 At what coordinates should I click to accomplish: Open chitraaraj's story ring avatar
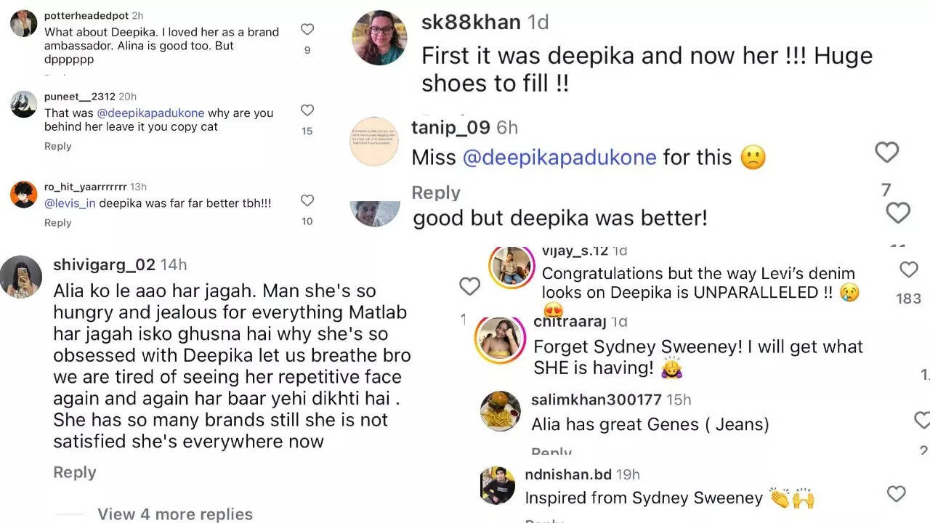(499, 339)
